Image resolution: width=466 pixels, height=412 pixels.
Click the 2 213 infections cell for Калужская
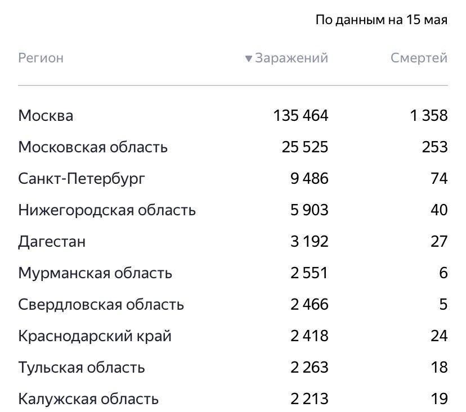309,399
